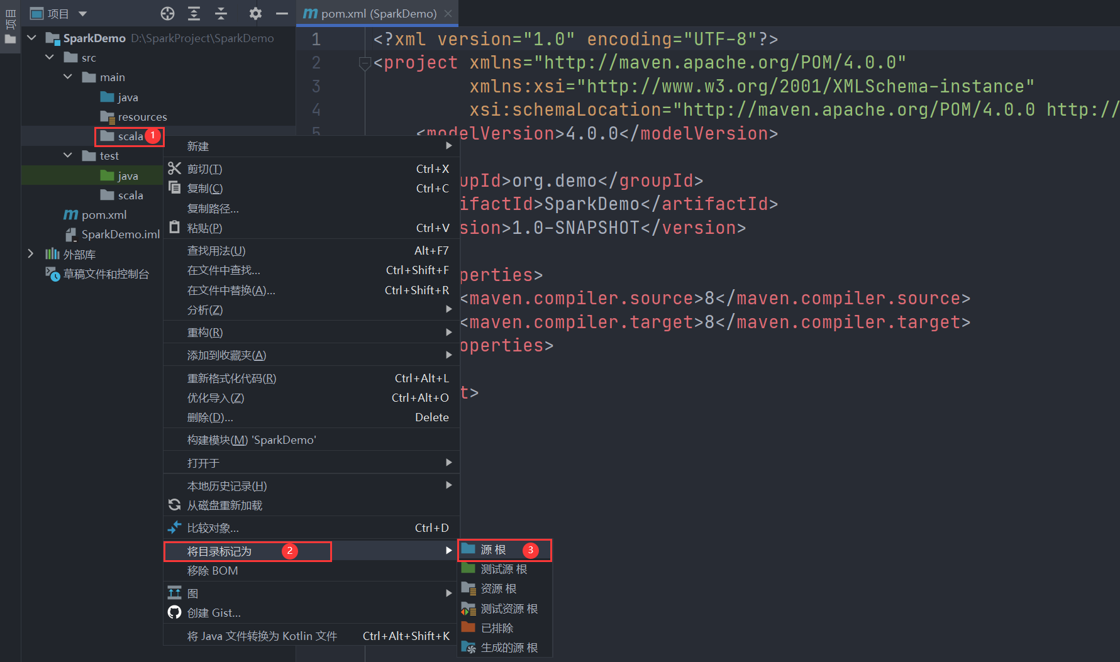The image size is (1120, 662).
Task: Select the scala folder under main
Action: [x=121, y=136]
